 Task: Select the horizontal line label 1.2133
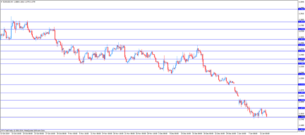click(x=301, y=85)
